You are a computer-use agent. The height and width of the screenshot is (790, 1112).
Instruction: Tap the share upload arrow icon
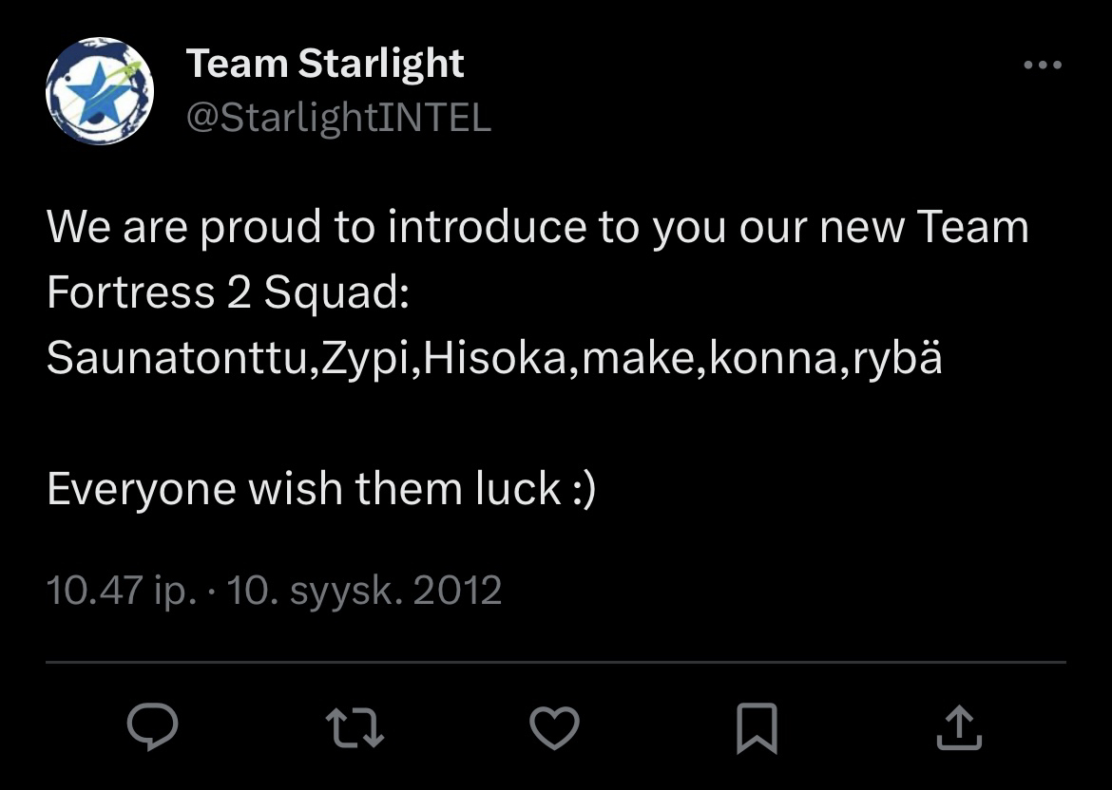[958, 727]
